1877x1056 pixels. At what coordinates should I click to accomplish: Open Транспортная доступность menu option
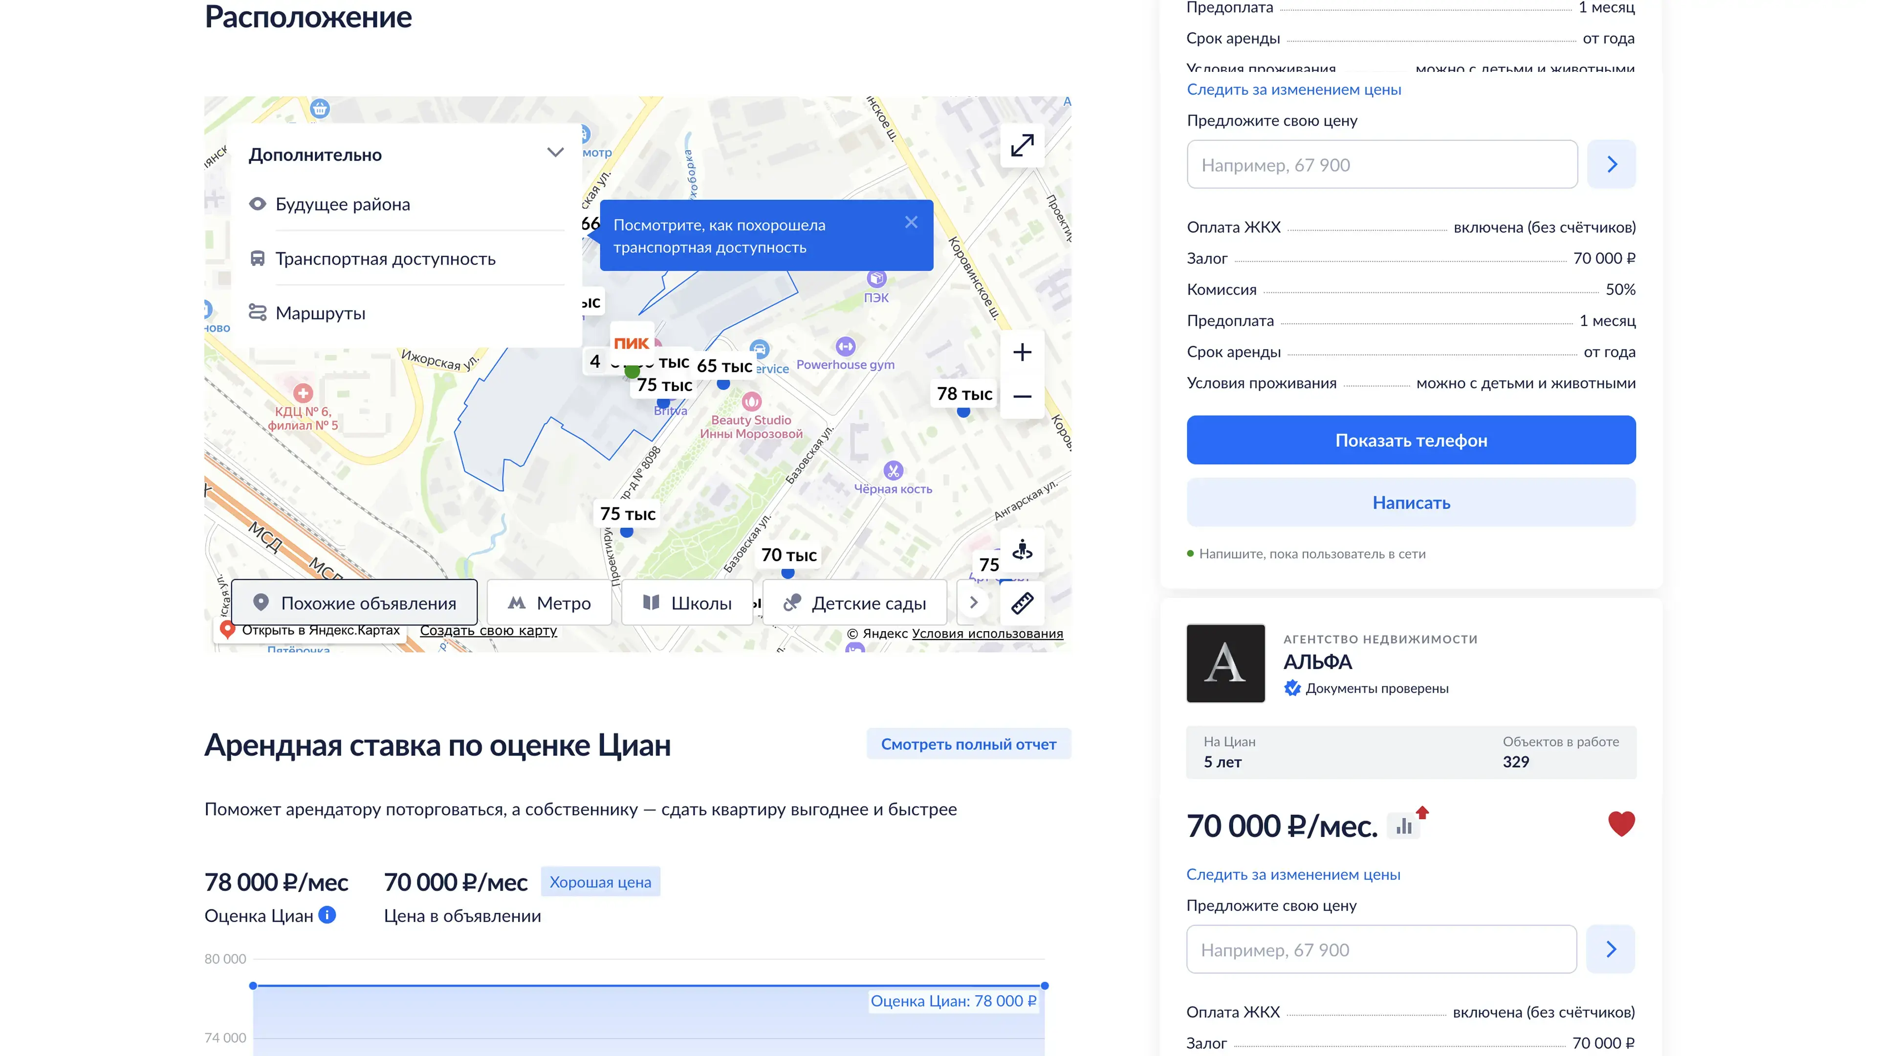tap(385, 259)
